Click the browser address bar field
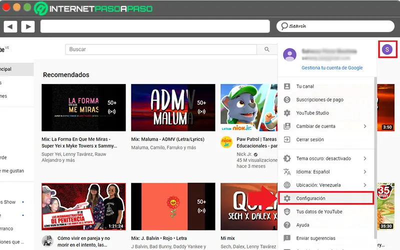Screen dimensions: 400x250 (x=155, y=26)
